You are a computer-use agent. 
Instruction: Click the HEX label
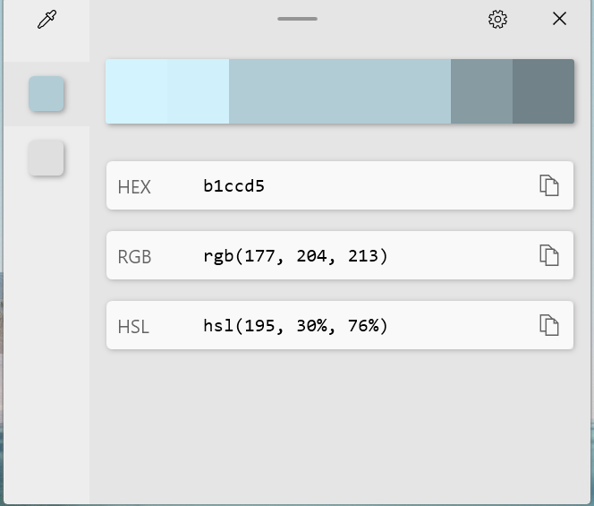(134, 186)
